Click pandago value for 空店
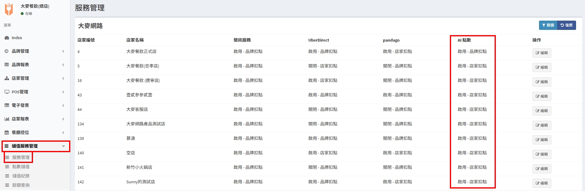The width and height of the screenshot is (585, 191). click(x=397, y=153)
